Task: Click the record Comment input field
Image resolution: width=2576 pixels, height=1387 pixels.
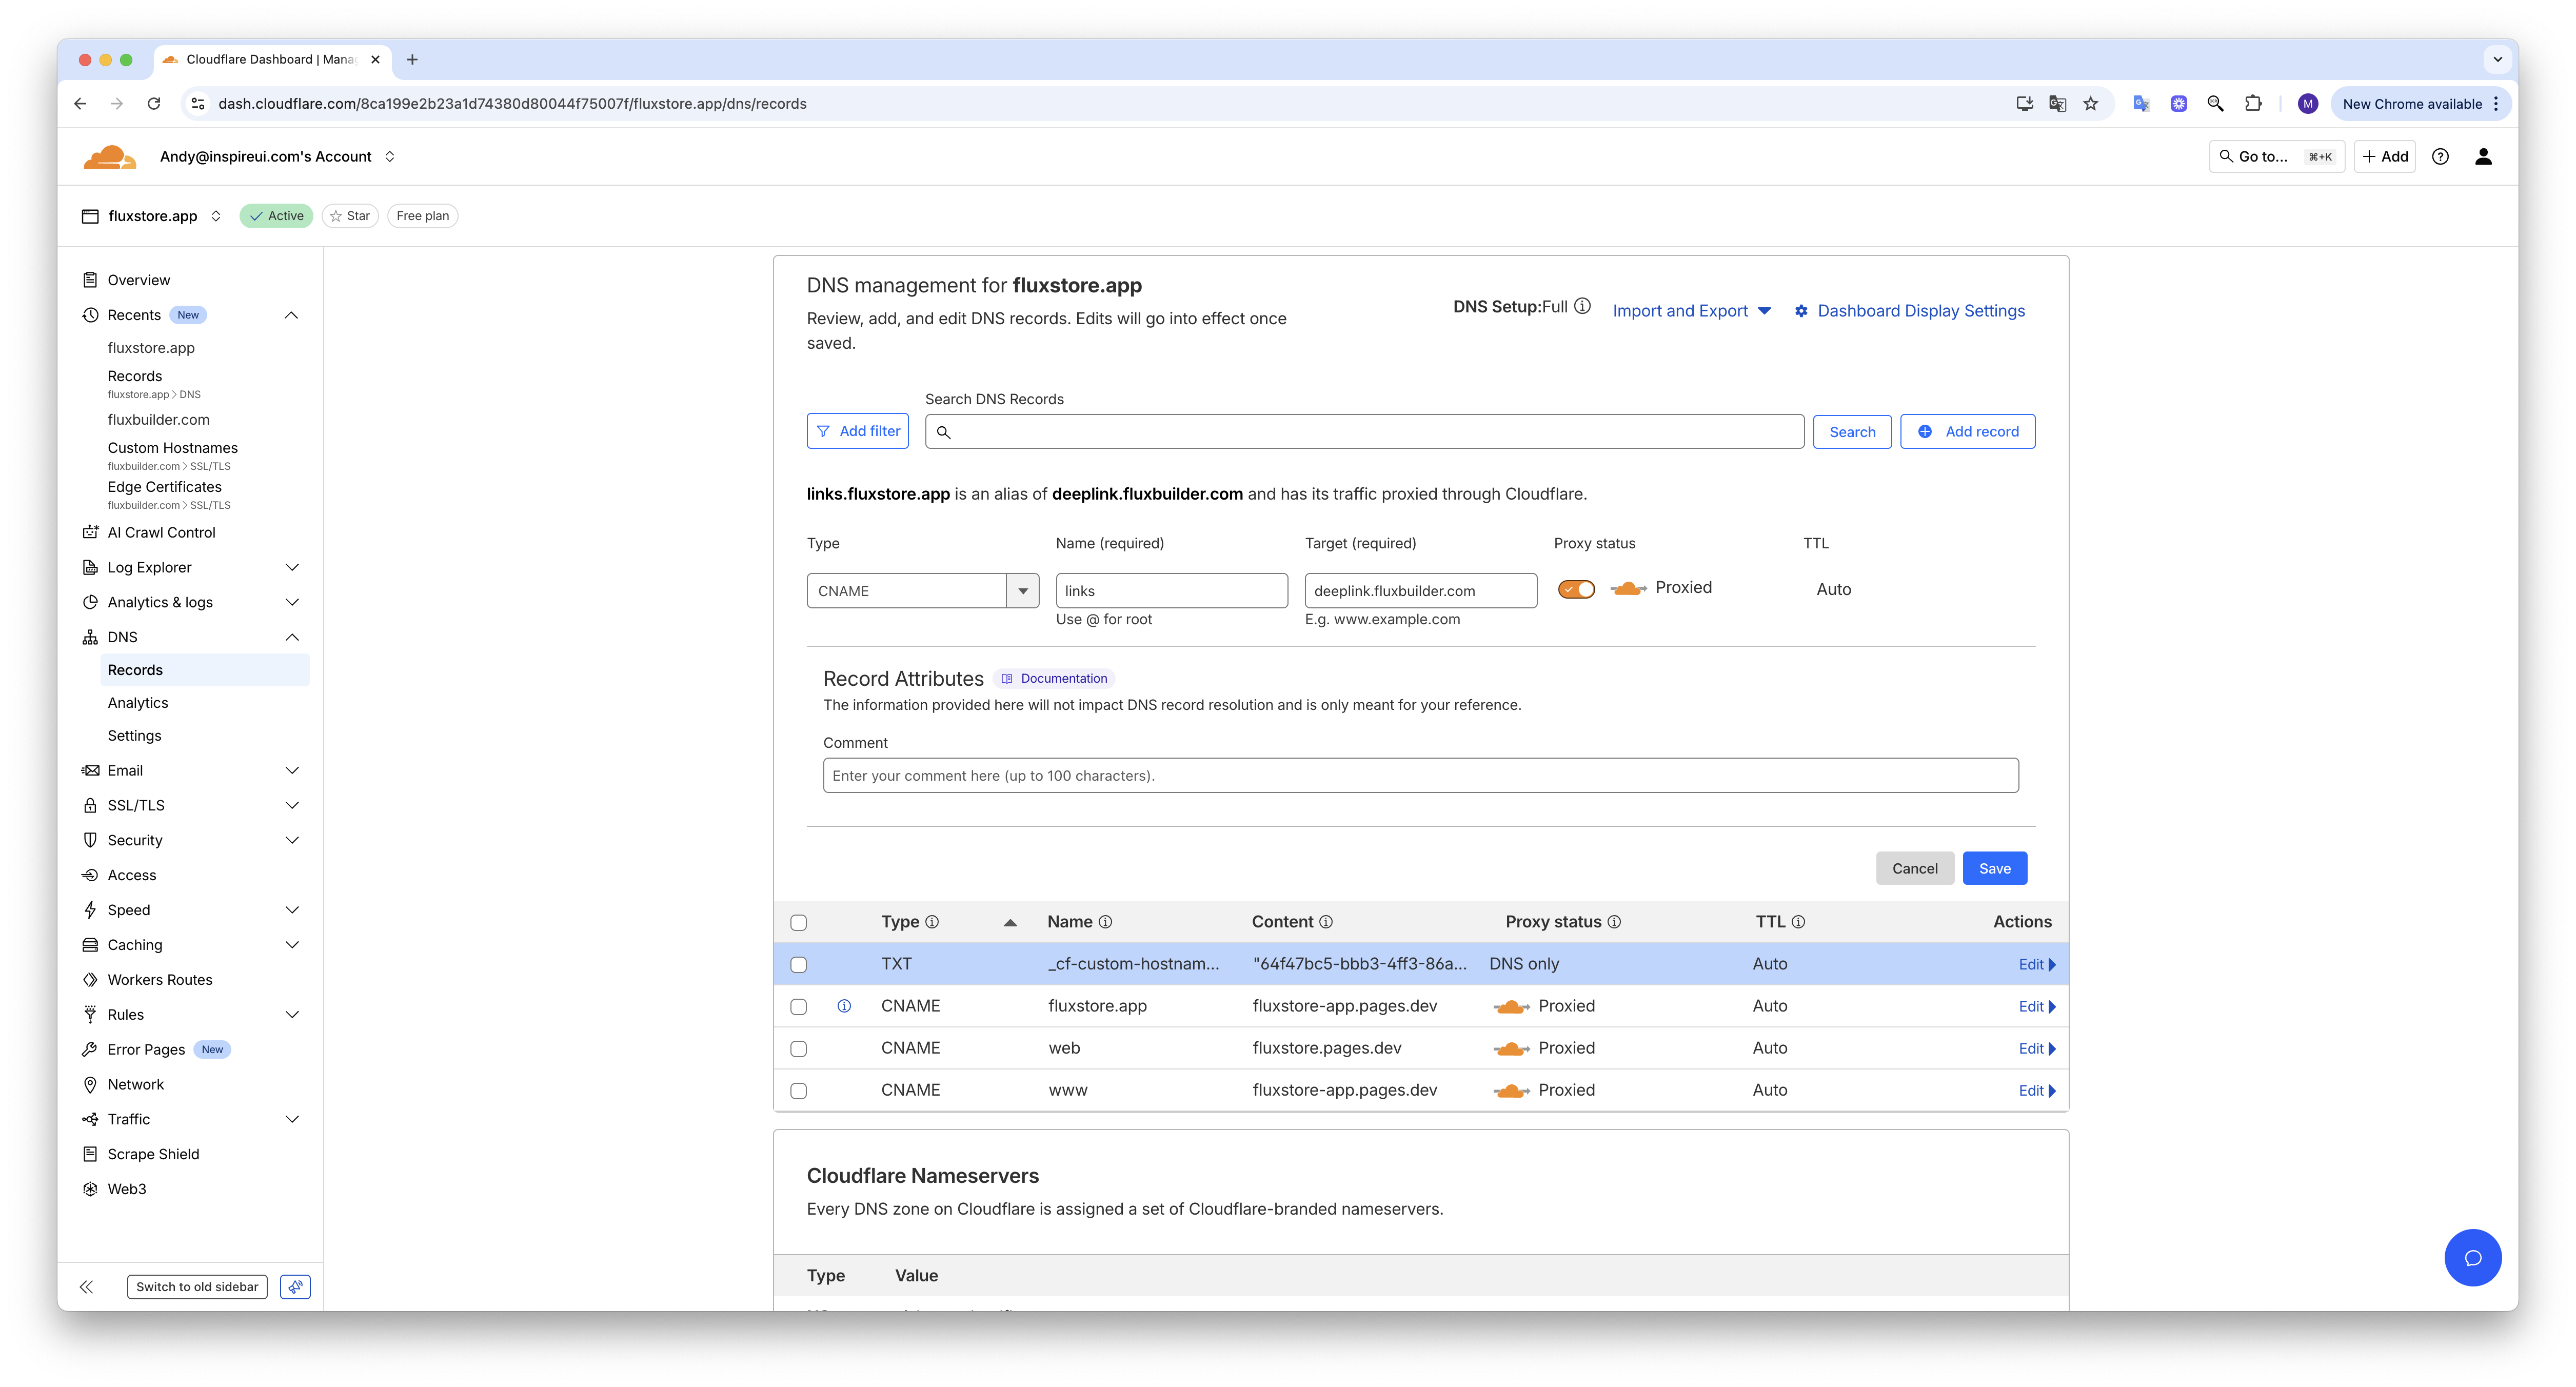Action: point(1420,776)
